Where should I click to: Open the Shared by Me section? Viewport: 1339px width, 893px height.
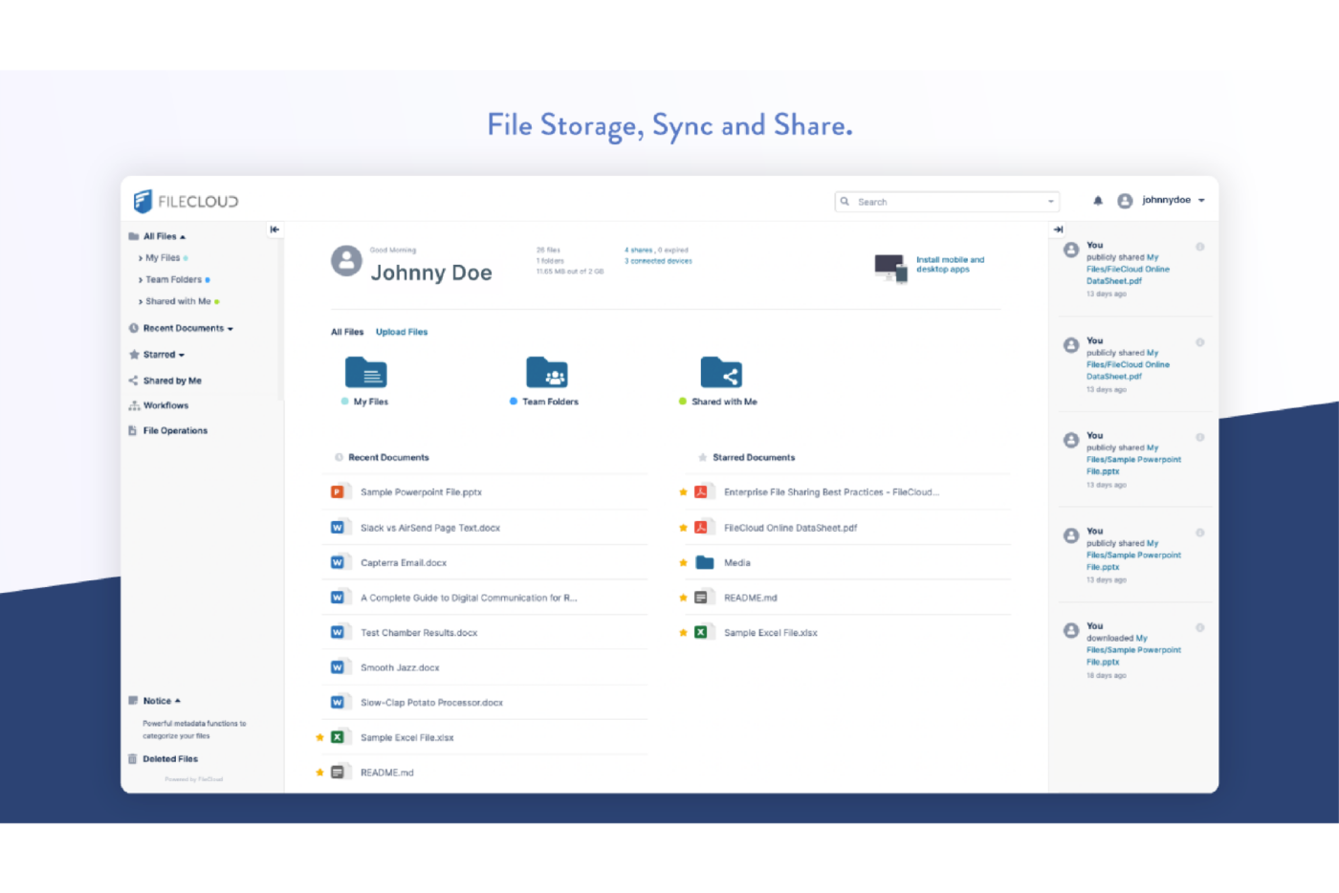(174, 380)
